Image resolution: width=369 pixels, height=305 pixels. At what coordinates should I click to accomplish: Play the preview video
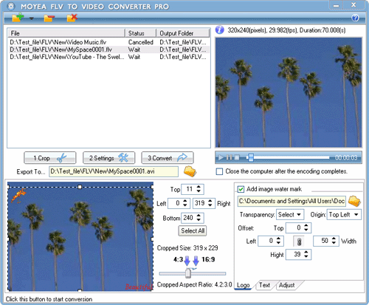click(x=221, y=157)
